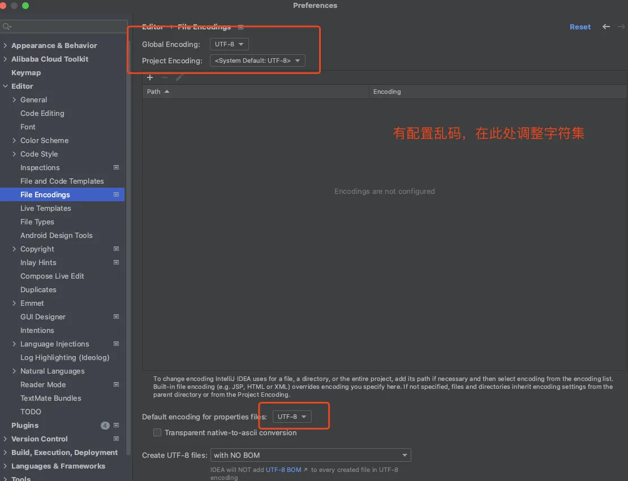Select File Types settings page

tap(37, 222)
